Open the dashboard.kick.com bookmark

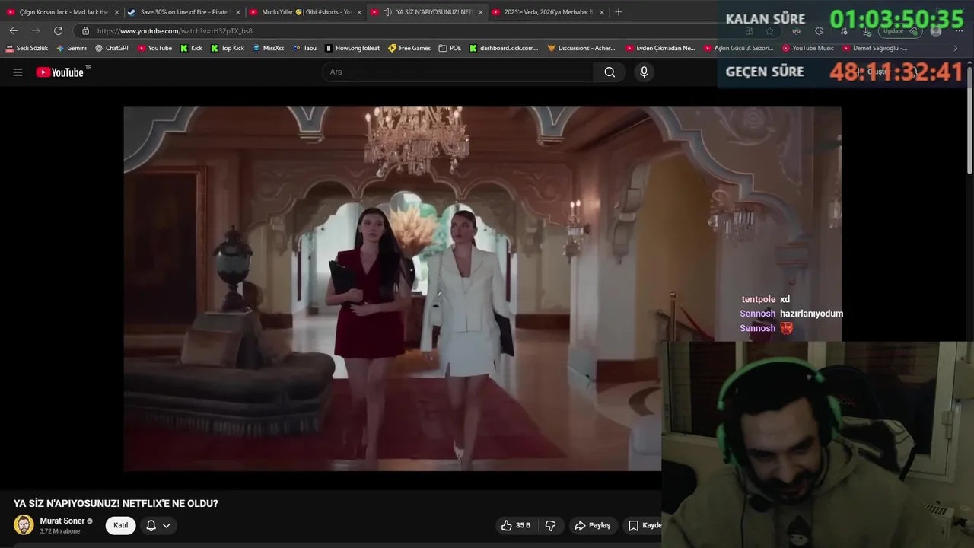pos(504,48)
